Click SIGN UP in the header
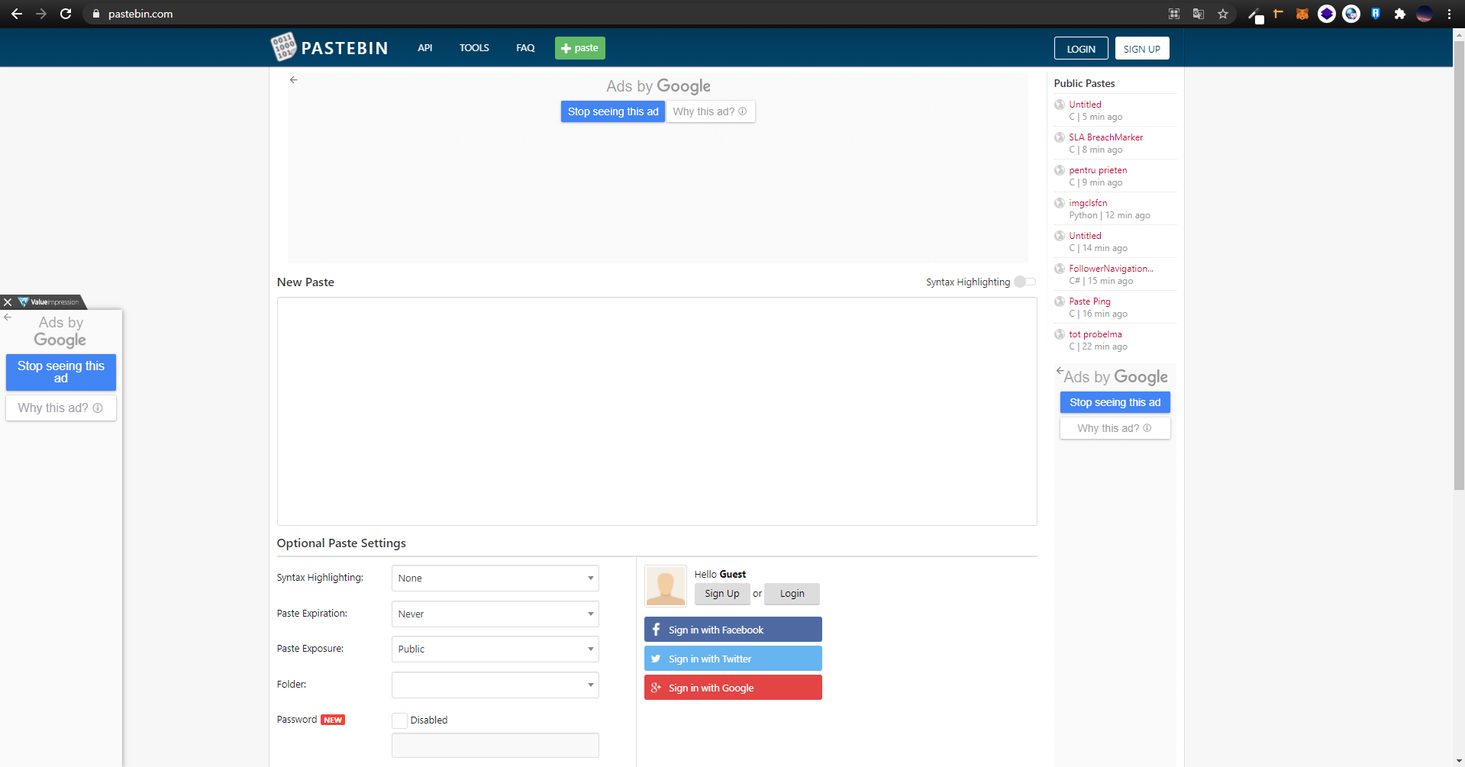 (x=1142, y=48)
